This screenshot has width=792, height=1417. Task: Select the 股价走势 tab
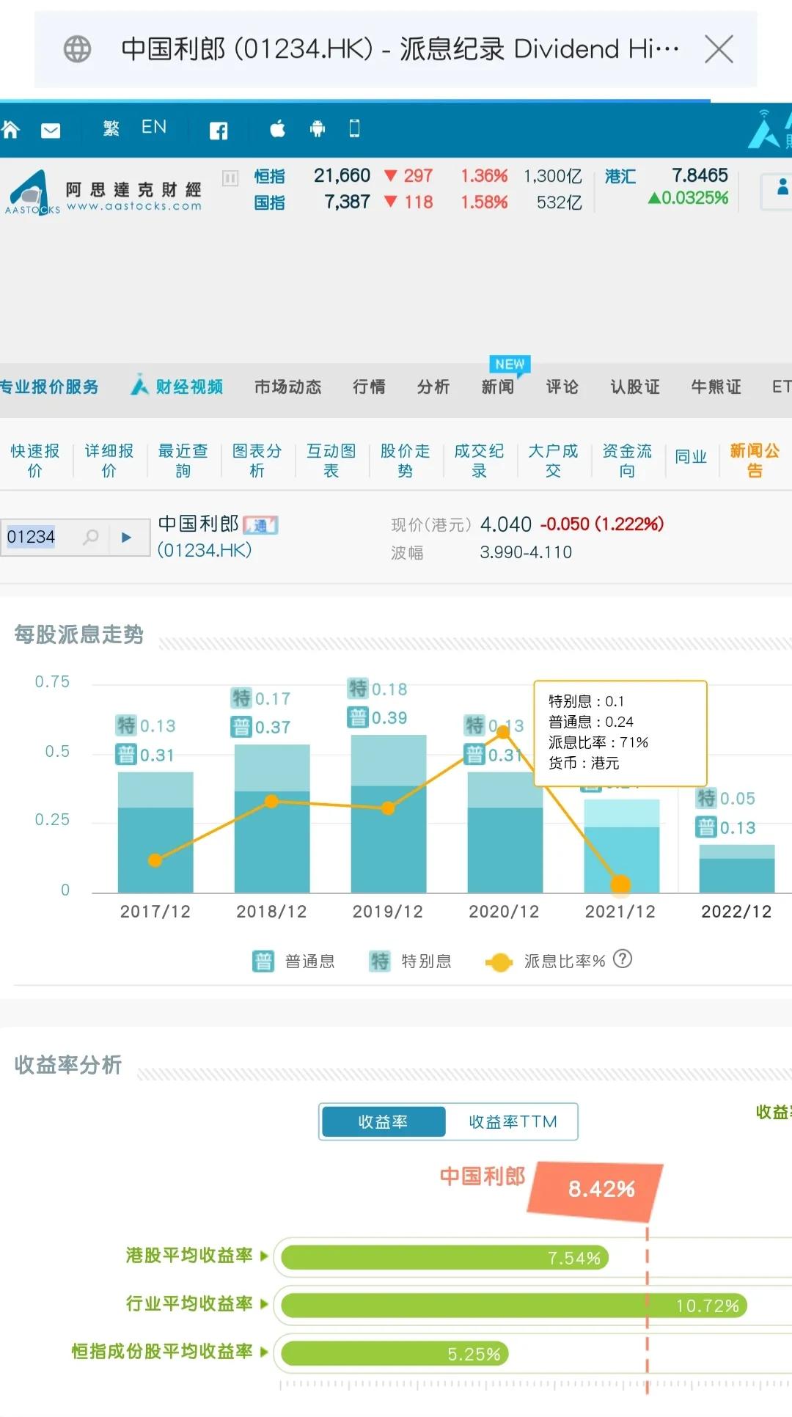pyautogui.click(x=406, y=461)
